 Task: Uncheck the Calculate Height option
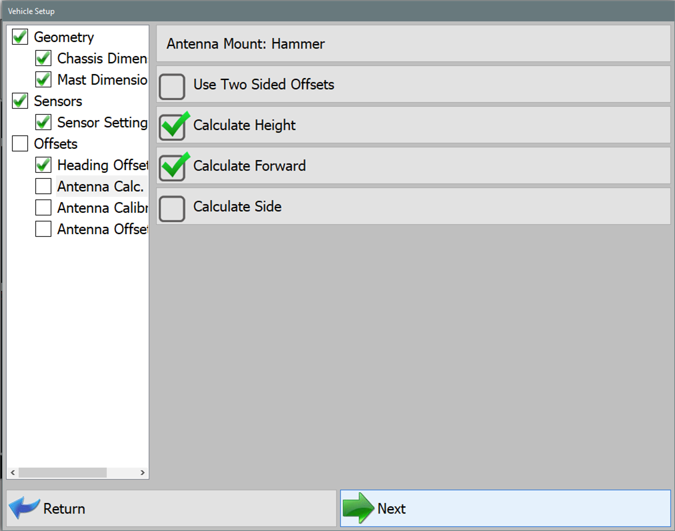coord(173,126)
